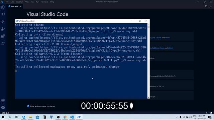Open the dark round app icon on taskbar

point(58,117)
